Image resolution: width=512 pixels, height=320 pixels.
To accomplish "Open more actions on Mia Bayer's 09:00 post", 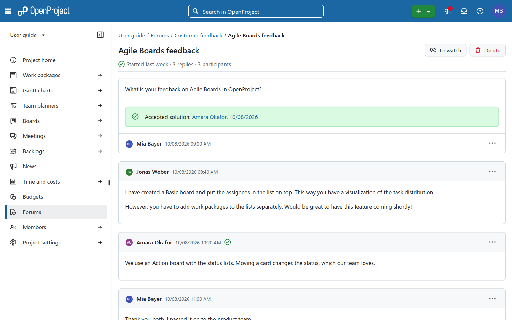I will tap(492, 143).
